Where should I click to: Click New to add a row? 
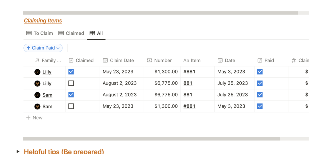tap(34, 118)
